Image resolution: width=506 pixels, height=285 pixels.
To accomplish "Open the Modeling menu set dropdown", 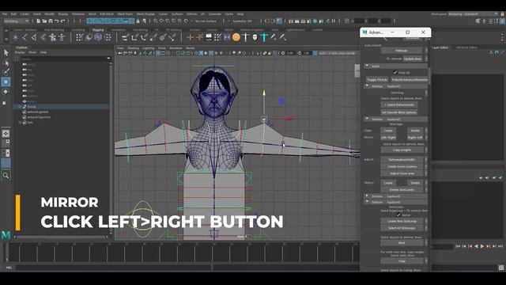I will click(16, 21).
